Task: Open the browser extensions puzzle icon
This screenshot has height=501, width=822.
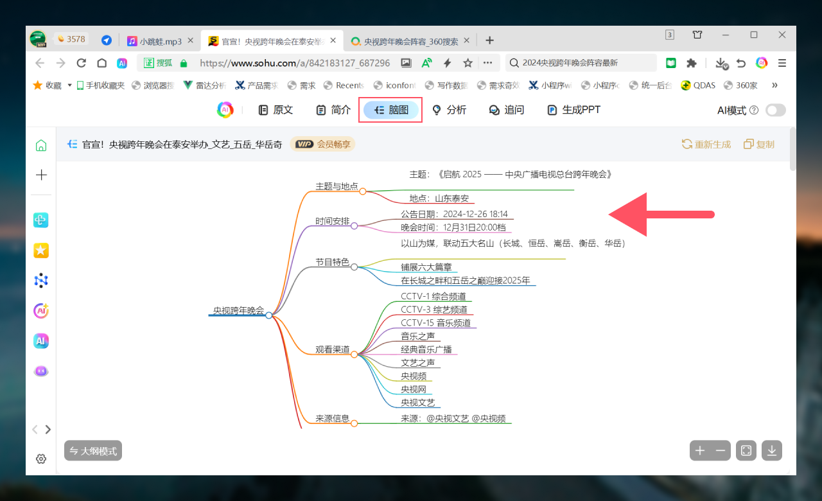Action: pyautogui.click(x=692, y=63)
